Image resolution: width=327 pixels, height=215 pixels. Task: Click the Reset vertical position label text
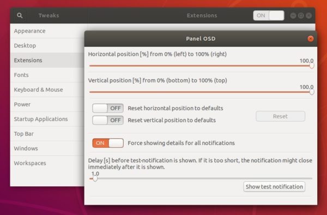pos(172,121)
